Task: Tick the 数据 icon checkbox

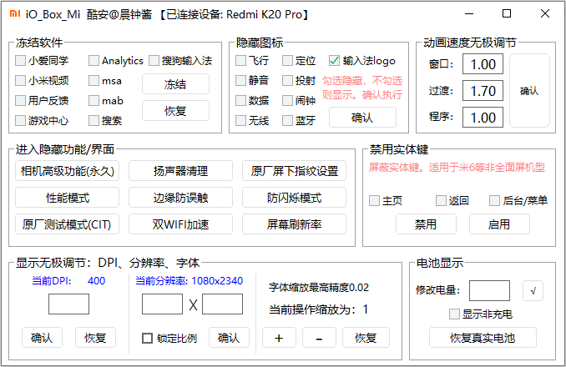Action: point(240,100)
